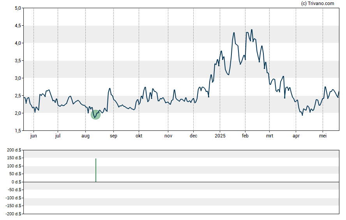Click the 4,0 price axis label
Image resolution: width=346 pixels, height=220 pixels.
(x=18, y=43)
